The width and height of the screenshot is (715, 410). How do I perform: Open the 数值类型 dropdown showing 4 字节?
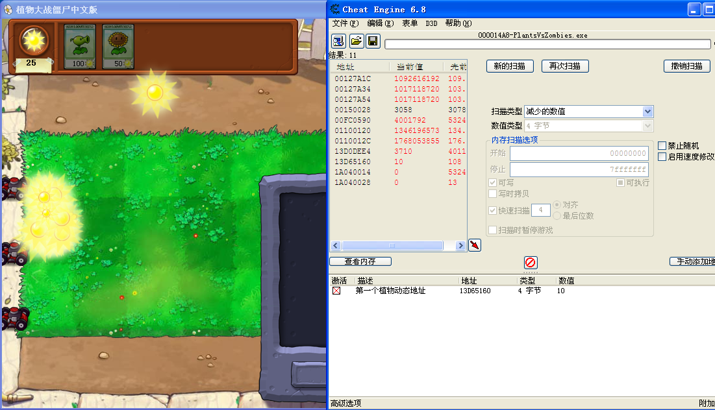point(588,126)
